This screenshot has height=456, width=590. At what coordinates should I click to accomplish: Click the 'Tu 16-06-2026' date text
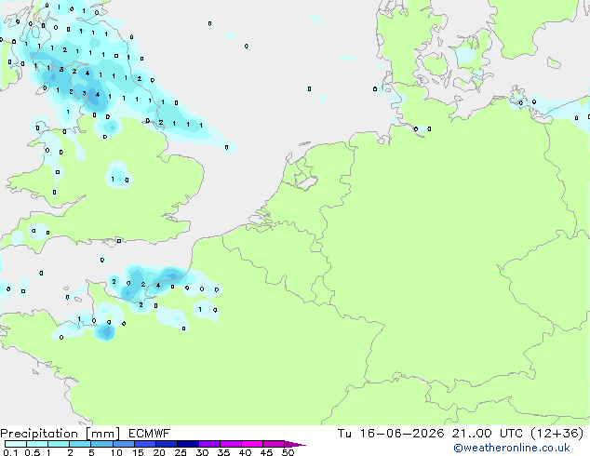coord(391,434)
